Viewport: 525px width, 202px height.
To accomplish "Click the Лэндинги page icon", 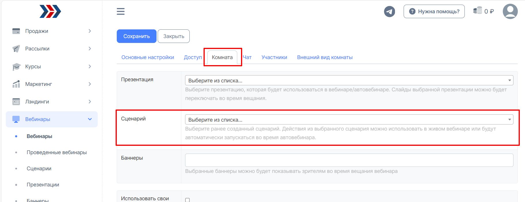I will [x=16, y=102].
